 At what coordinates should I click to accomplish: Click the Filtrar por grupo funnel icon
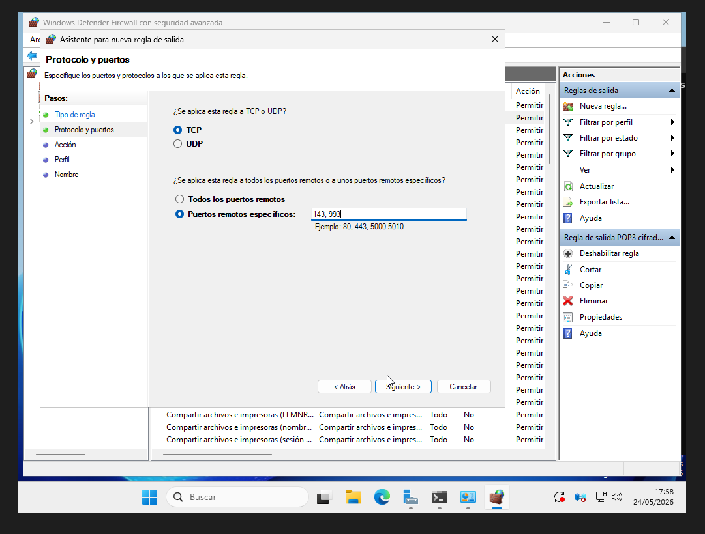tap(568, 154)
